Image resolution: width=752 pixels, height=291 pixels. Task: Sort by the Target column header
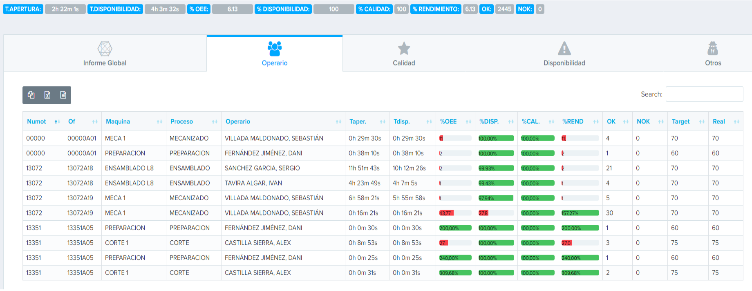coord(680,121)
